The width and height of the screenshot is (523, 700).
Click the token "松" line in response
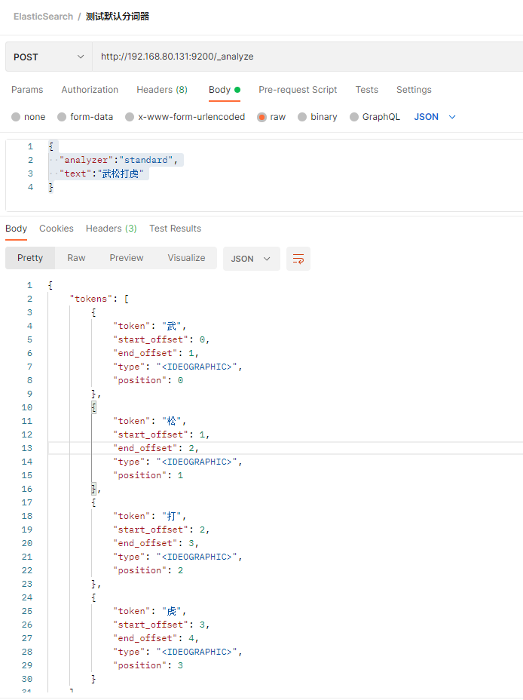pos(149,421)
